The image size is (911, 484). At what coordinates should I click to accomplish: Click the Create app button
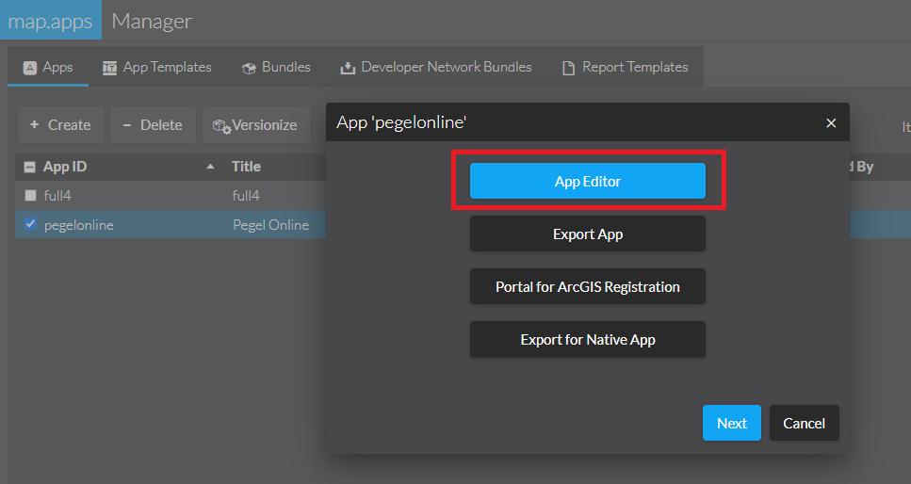59,124
